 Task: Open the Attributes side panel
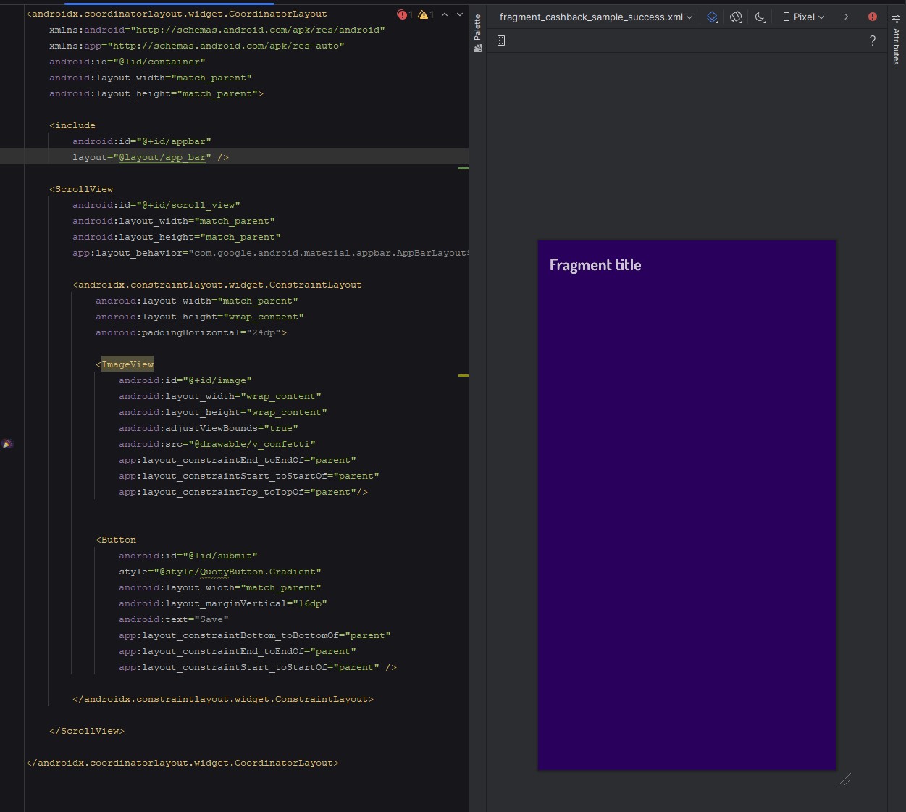coord(896,41)
